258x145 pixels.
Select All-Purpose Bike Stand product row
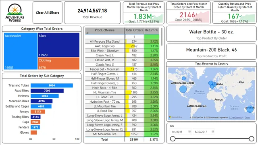(122, 41)
